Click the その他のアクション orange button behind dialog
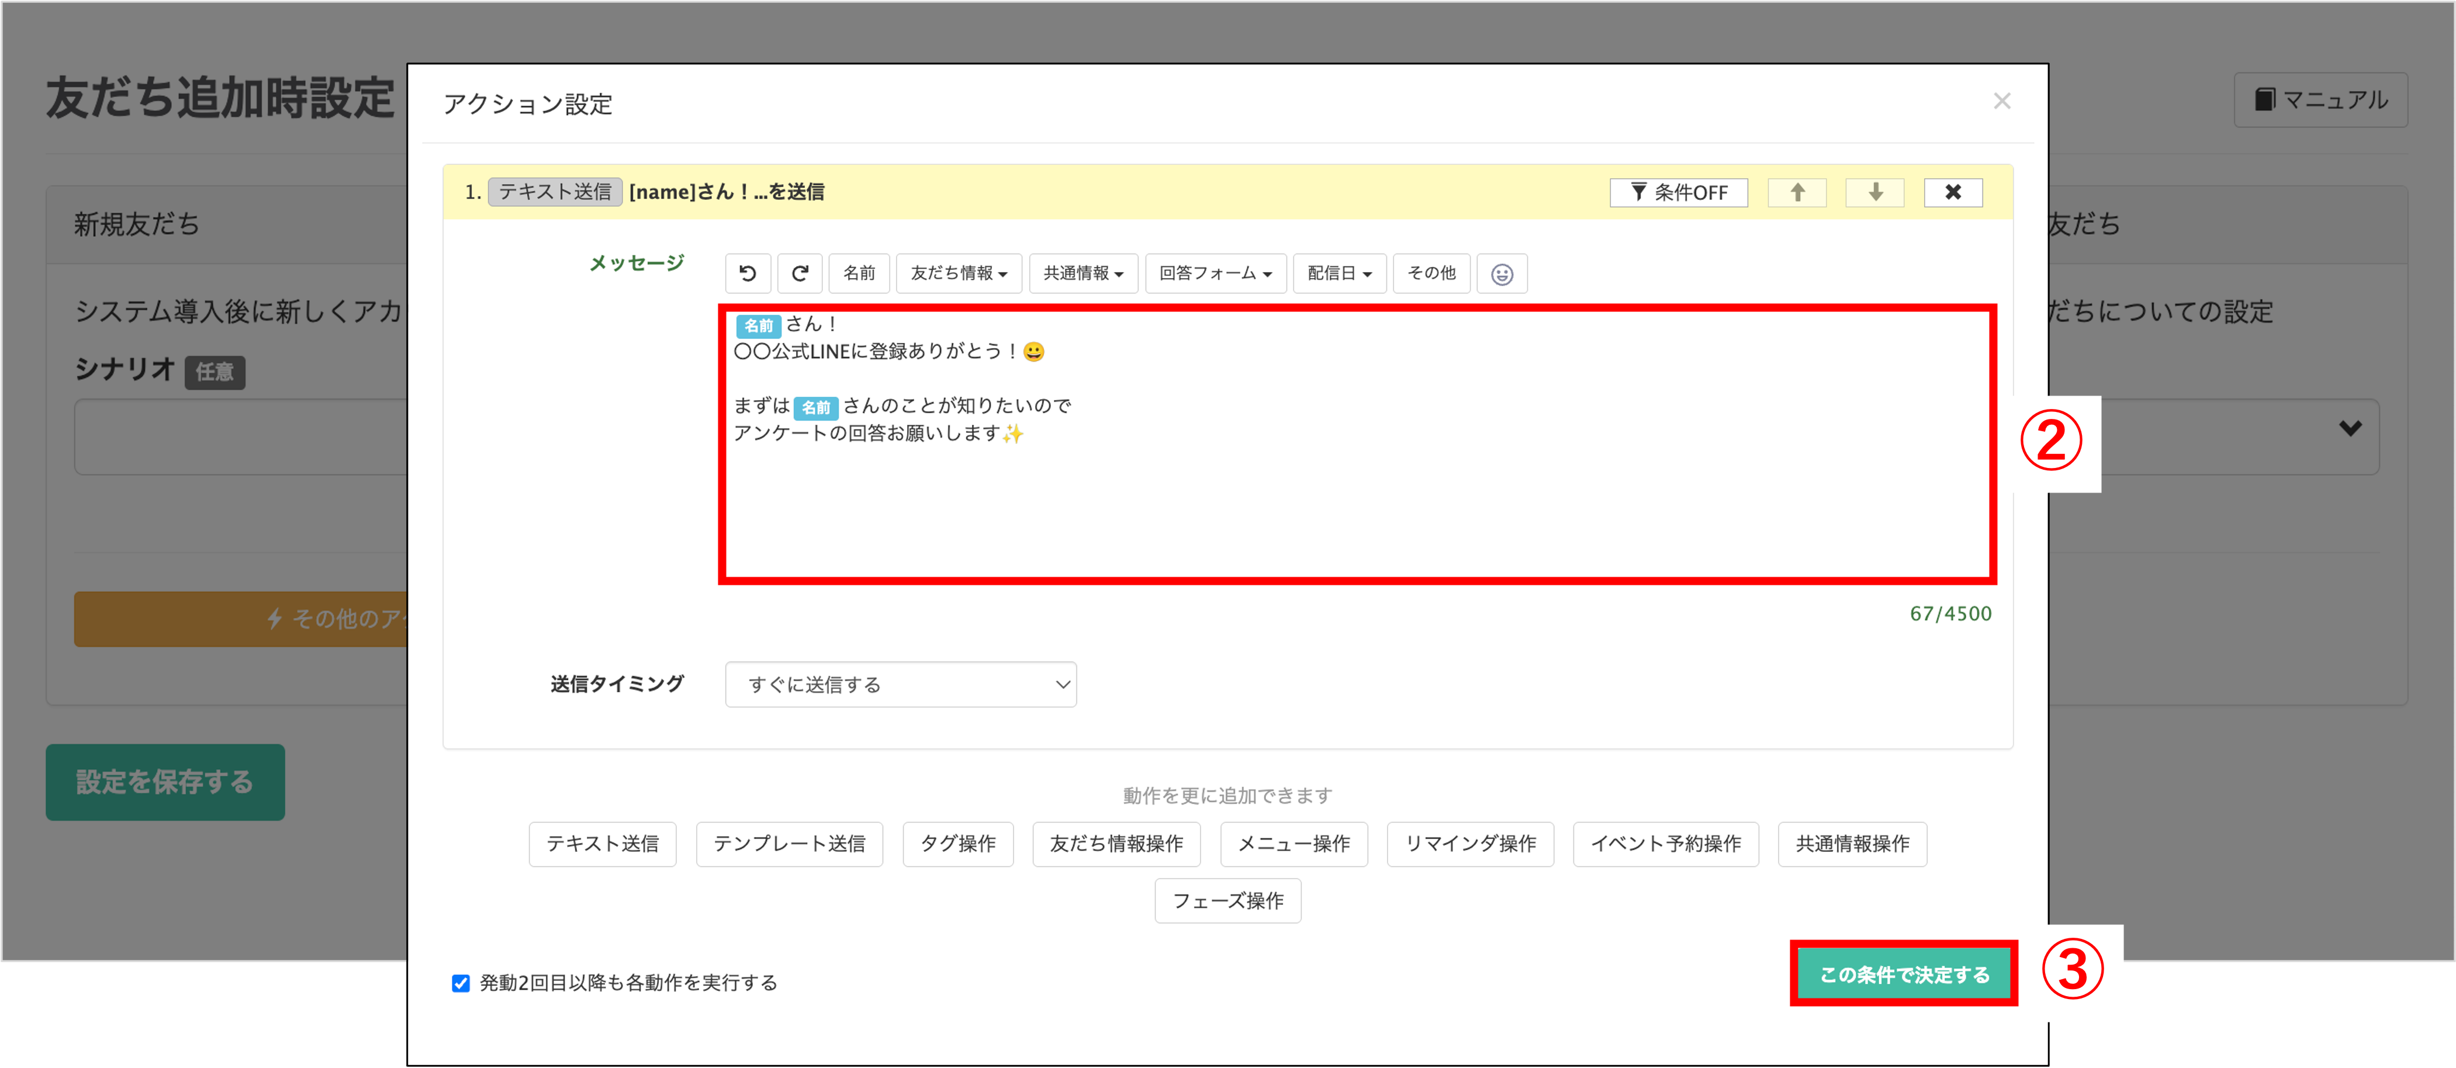2456x1068 pixels. 241,619
